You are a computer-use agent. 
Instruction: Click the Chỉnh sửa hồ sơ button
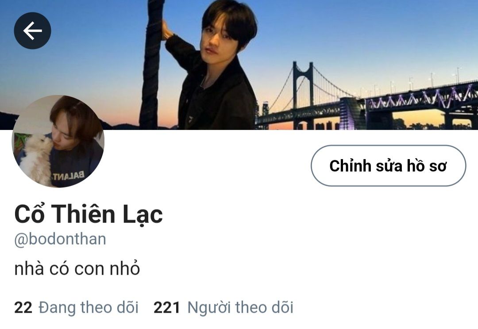point(389,166)
